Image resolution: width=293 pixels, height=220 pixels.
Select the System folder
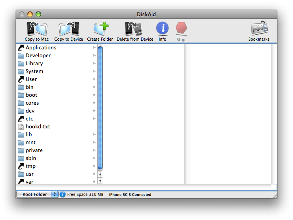tap(34, 71)
